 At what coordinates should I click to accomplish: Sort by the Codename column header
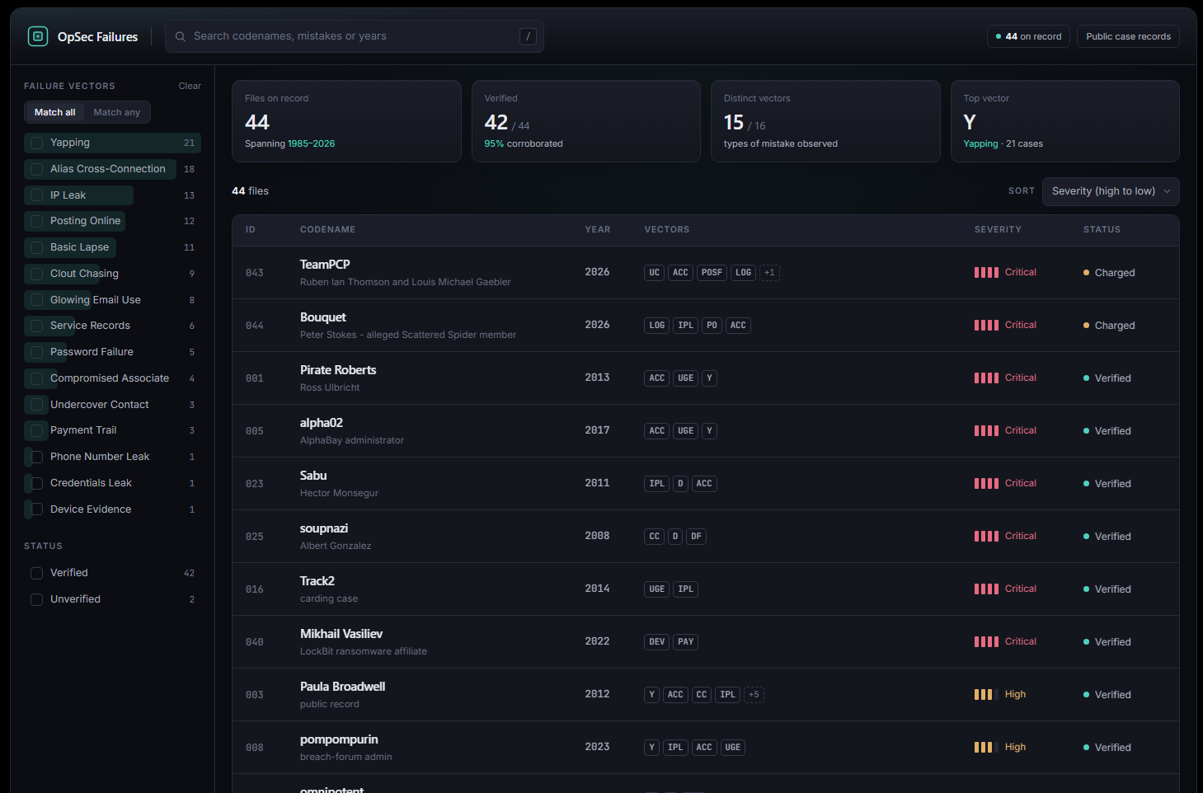(327, 230)
